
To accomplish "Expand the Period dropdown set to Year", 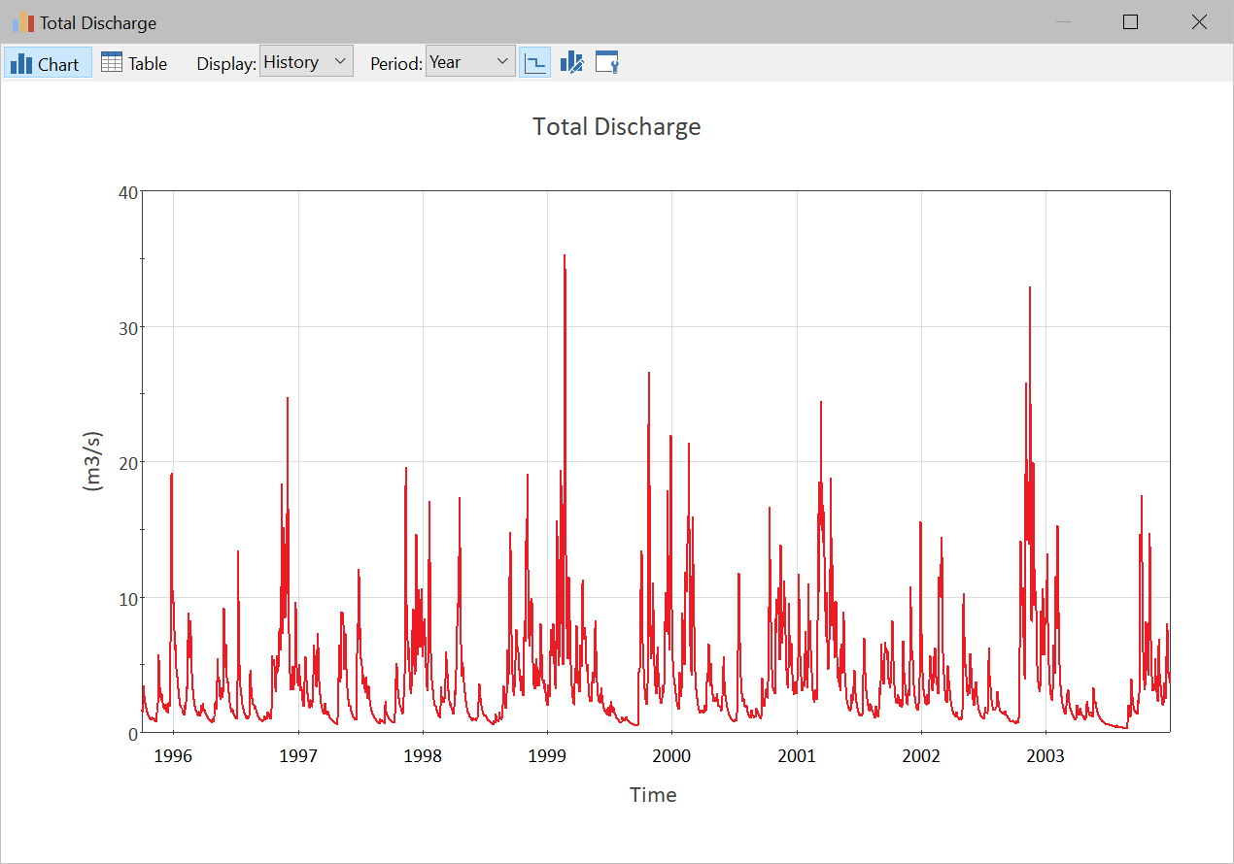I will pyautogui.click(x=470, y=62).
